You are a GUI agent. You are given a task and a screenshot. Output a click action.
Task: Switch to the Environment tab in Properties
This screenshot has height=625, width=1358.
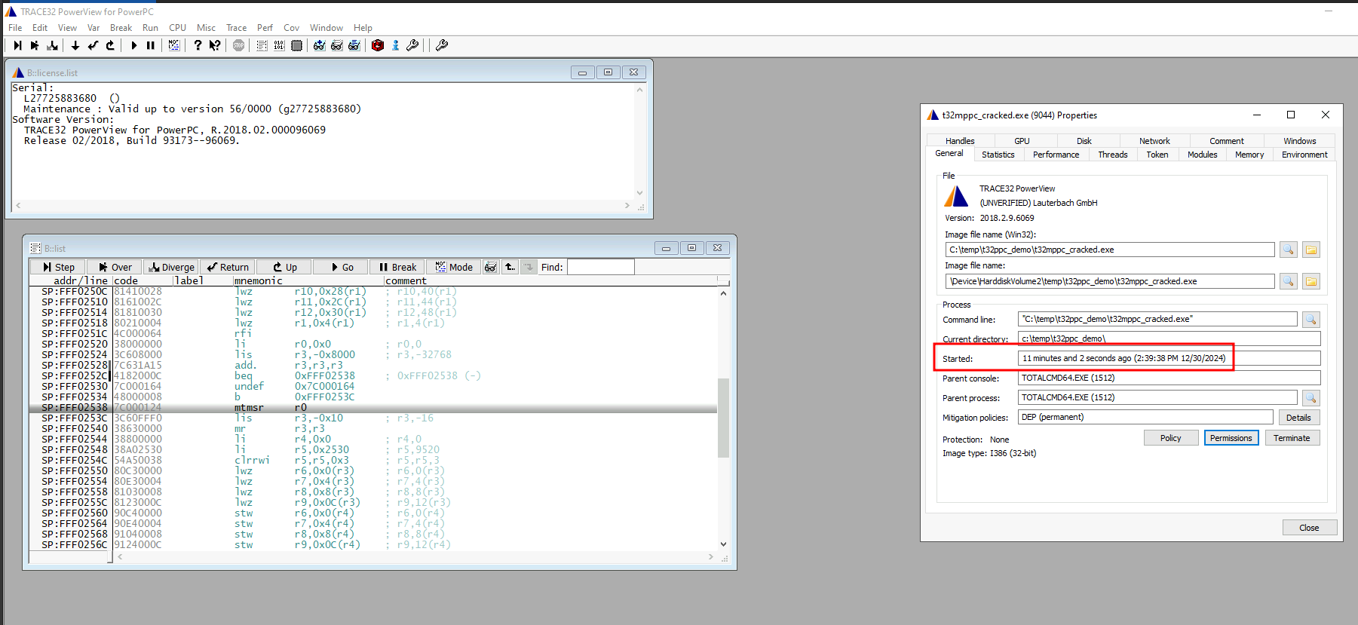click(x=1304, y=155)
